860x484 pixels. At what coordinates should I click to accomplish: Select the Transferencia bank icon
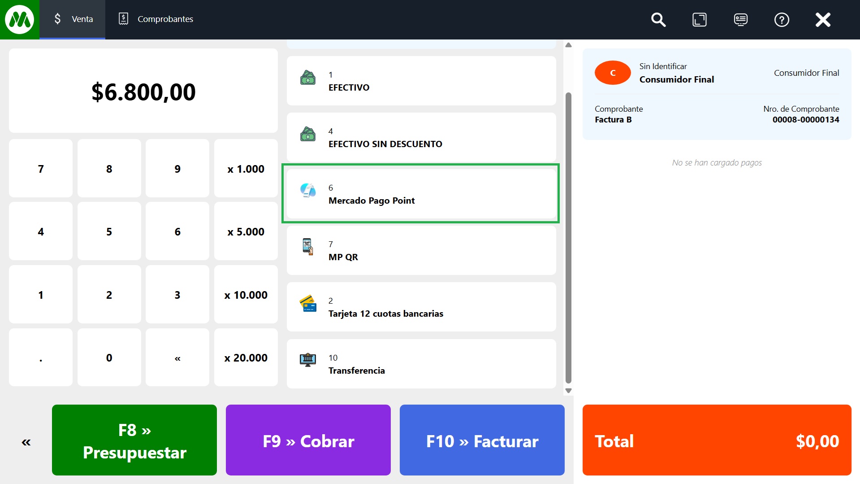(308, 360)
